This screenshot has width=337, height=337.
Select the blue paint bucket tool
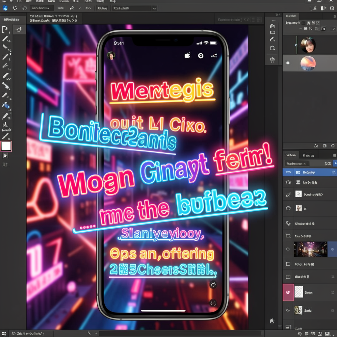coord(6,105)
